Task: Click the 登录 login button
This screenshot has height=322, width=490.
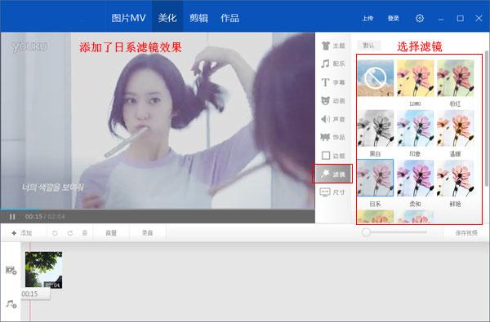Action: pos(393,19)
